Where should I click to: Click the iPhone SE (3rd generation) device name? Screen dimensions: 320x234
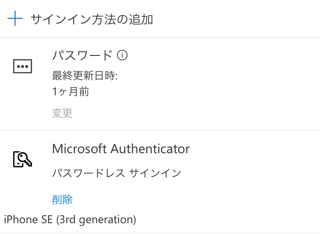pyautogui.click(x=70, y=220)
